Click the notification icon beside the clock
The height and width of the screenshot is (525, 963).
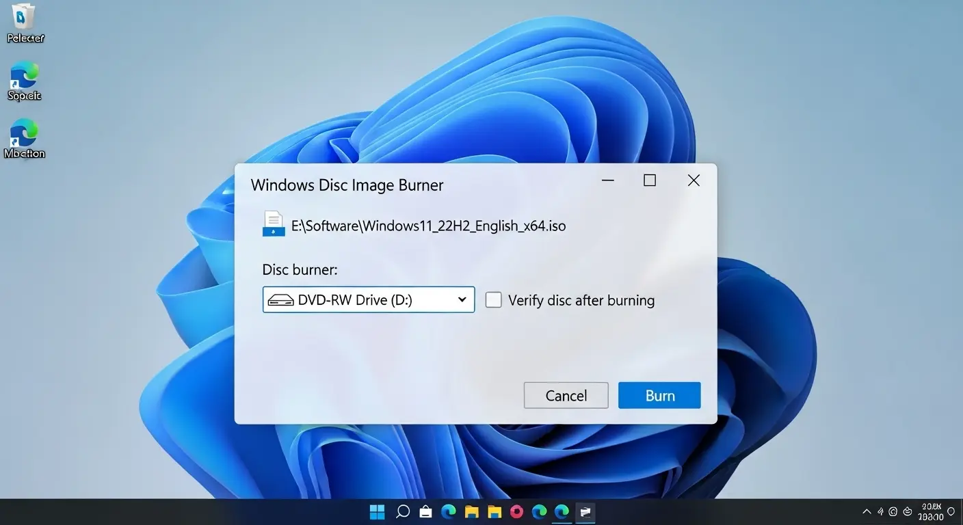951,511
